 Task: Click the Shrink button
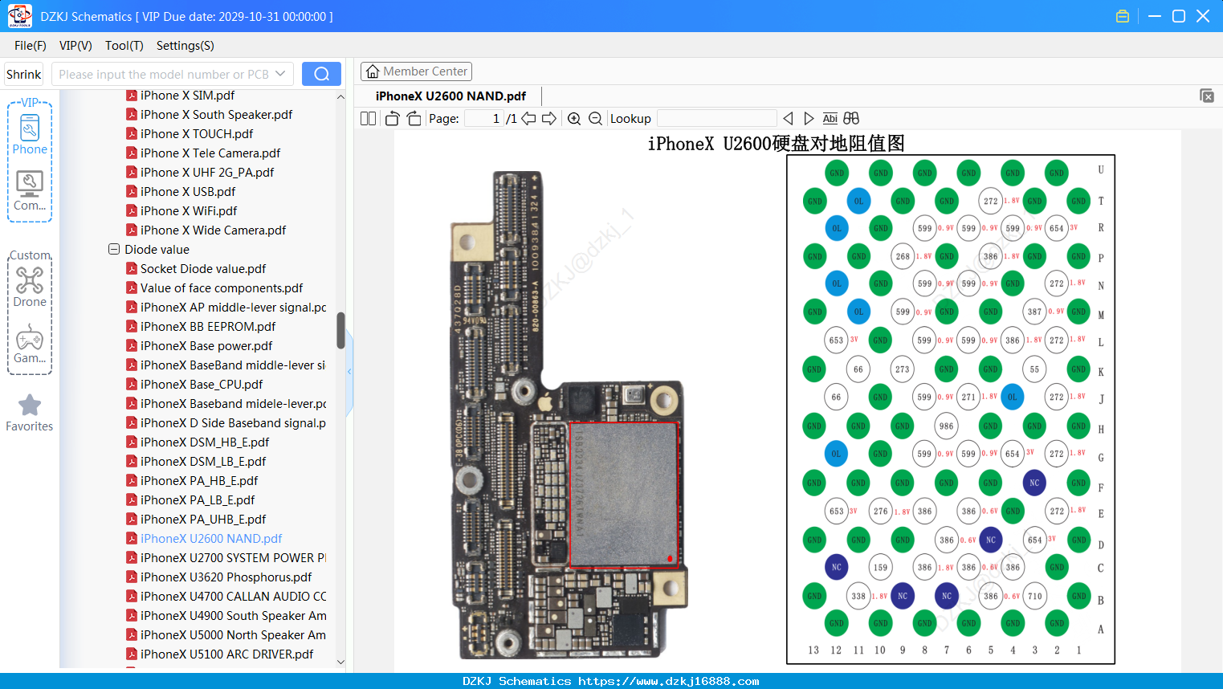click(x=23, y=74)
